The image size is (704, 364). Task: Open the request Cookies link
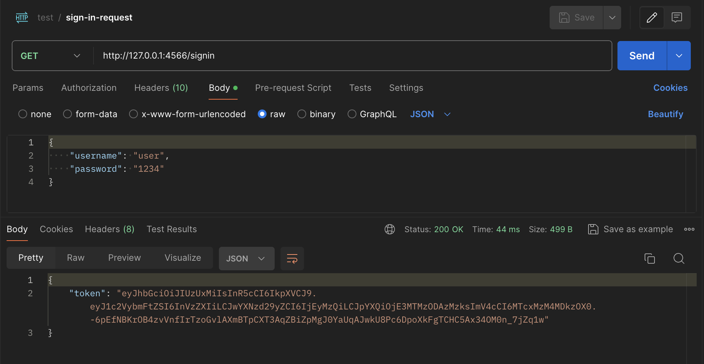[670, 88]
